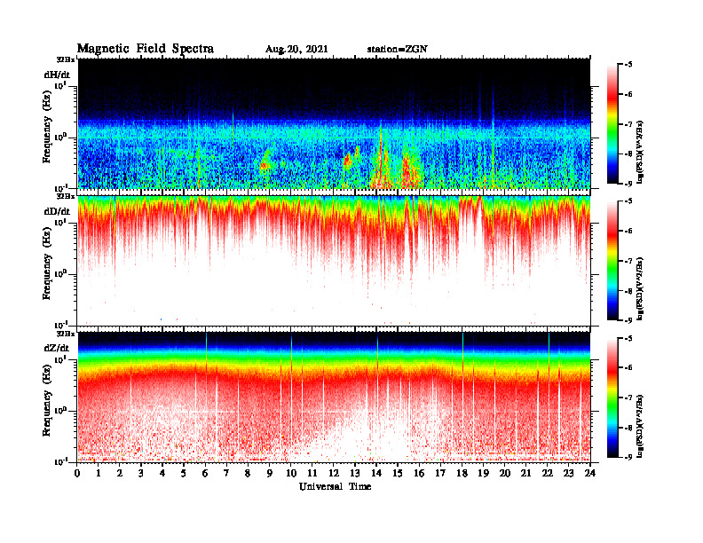Screen dimensions: 703x543
Task: Click the log PSD axis title of the dH/dt color bar
Action: point(641,153)
